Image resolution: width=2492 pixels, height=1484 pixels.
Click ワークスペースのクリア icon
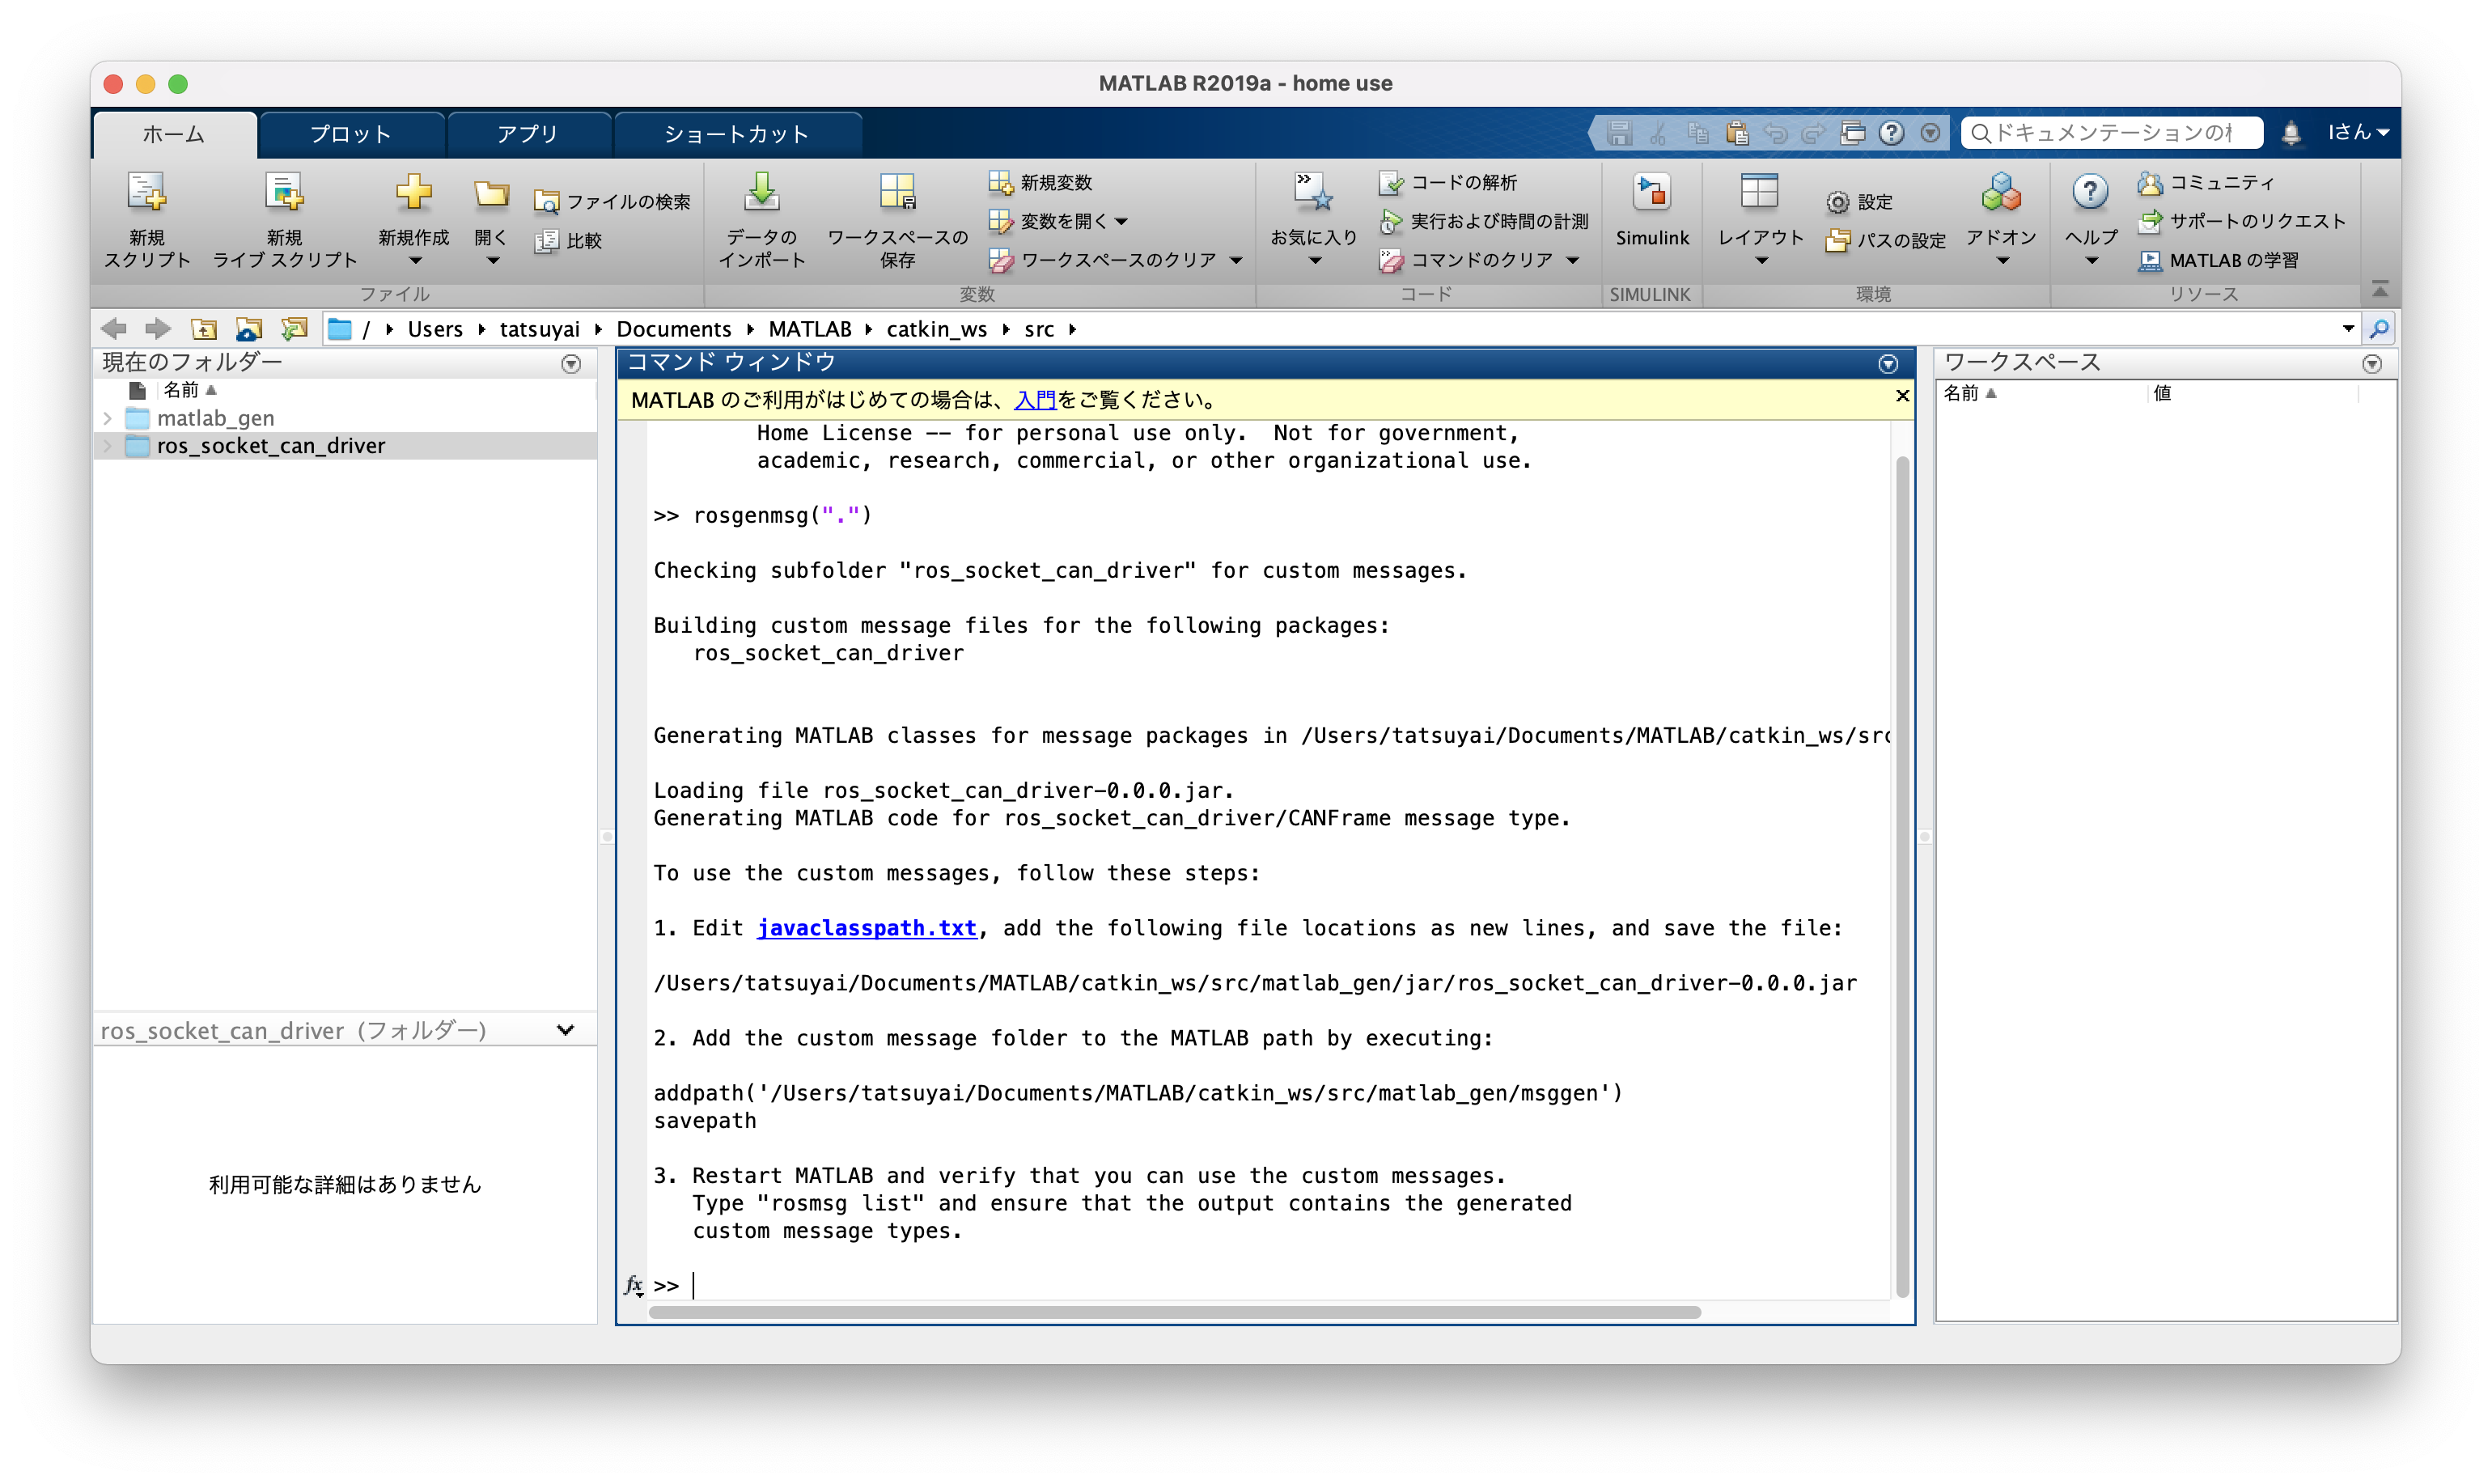click(1001, 260)
